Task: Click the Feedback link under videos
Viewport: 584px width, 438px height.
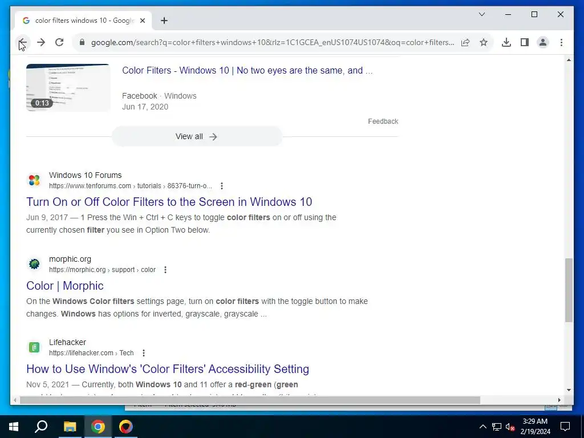Action: click(x=383, y=121)
